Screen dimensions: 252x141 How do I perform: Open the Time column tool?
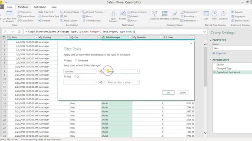214,16
